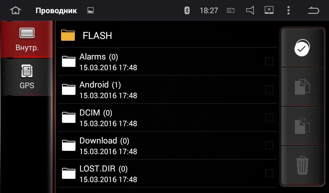This screenshot has width=329, height=193.
Task: Tap the trash delete icon
Action: coord(302,166)
